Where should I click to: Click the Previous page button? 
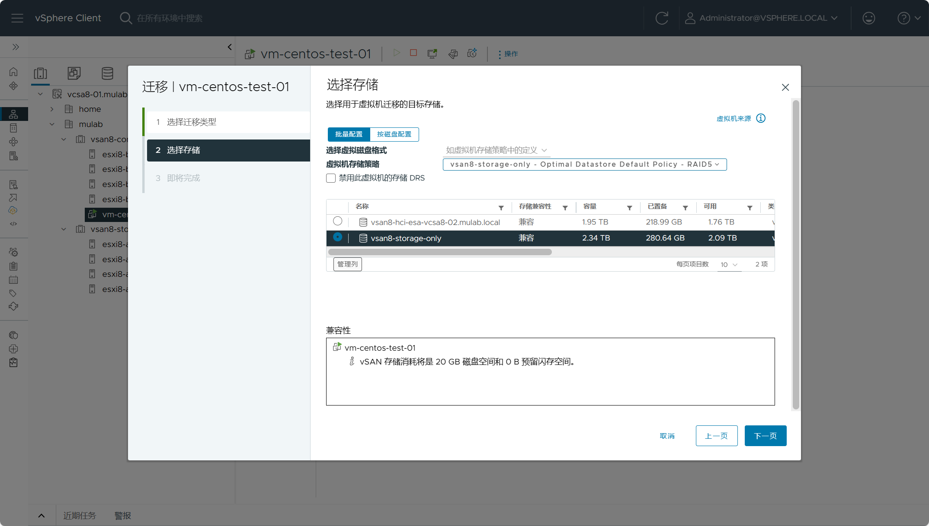tap(717, 436)
